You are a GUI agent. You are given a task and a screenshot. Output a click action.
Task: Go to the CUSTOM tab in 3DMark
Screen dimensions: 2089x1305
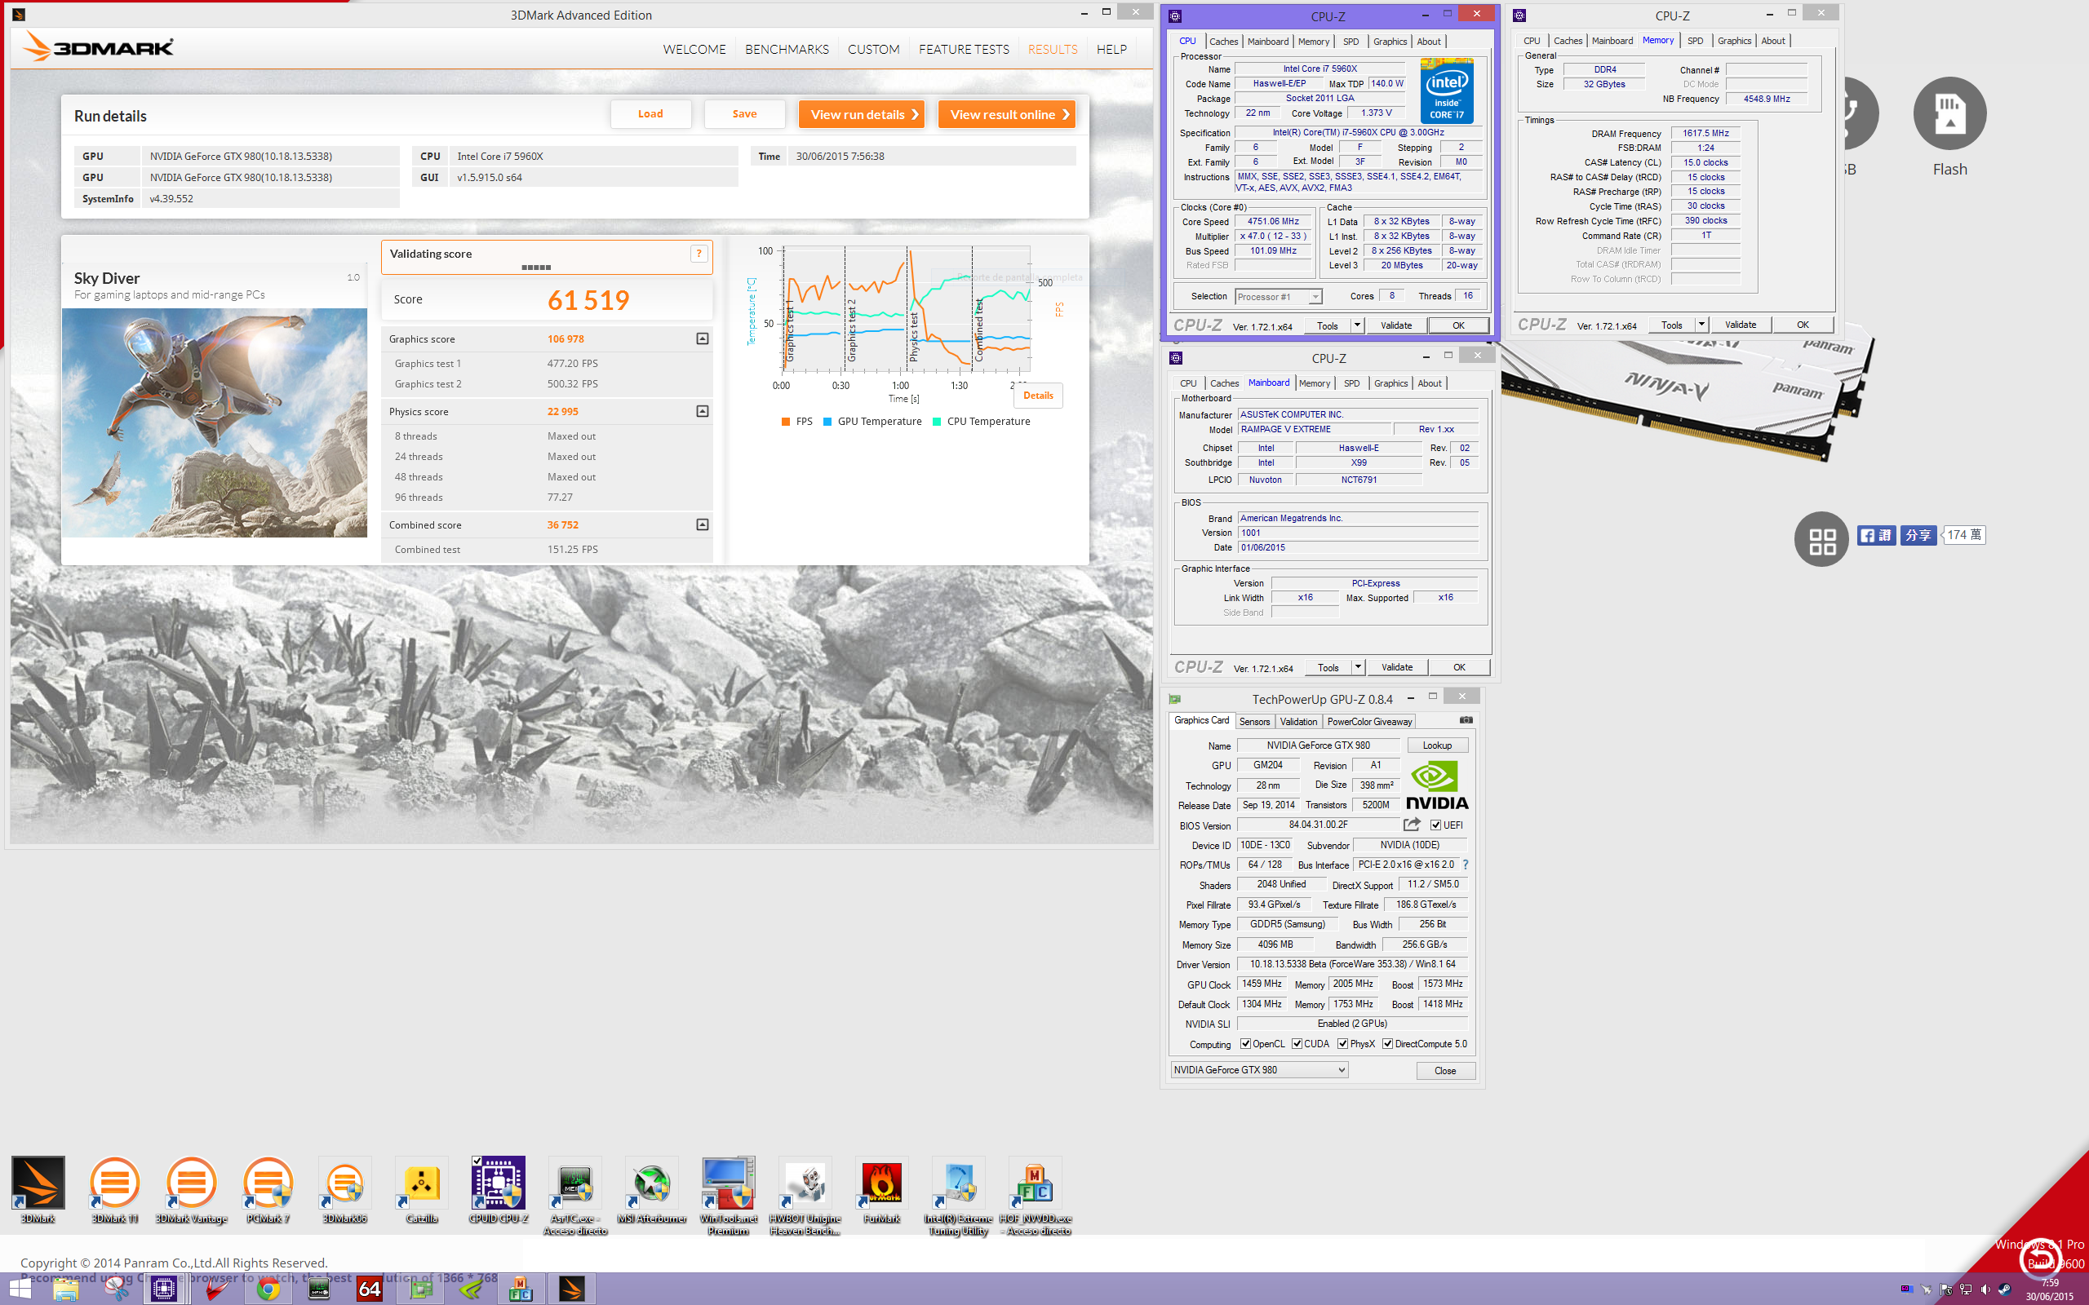[x=874, y=49]
